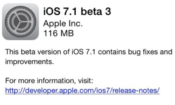Click the "ios7" segment of the URL

point(103,90)
